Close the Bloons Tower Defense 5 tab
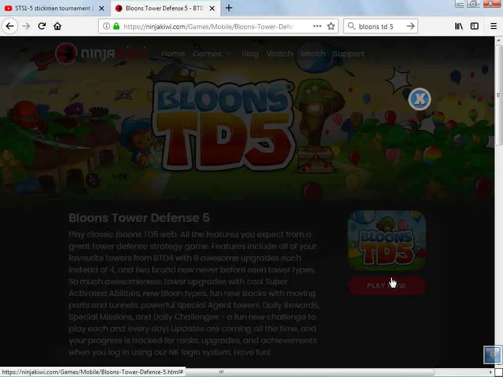The height and width of the screenshot is (377, 503). pyautogui.click(x=212, y=8)
